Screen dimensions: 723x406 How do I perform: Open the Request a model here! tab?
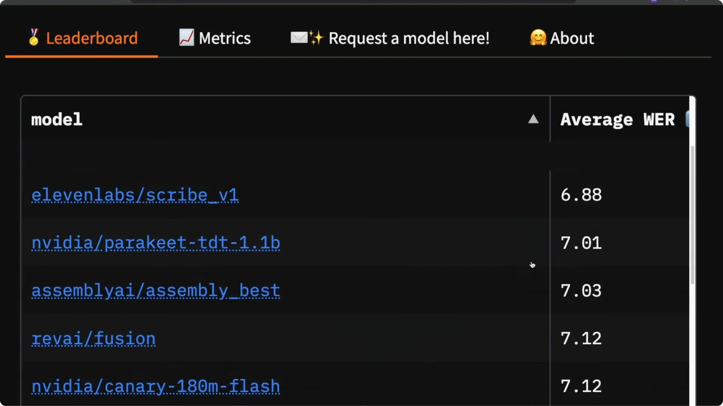(x=409, y=38)
